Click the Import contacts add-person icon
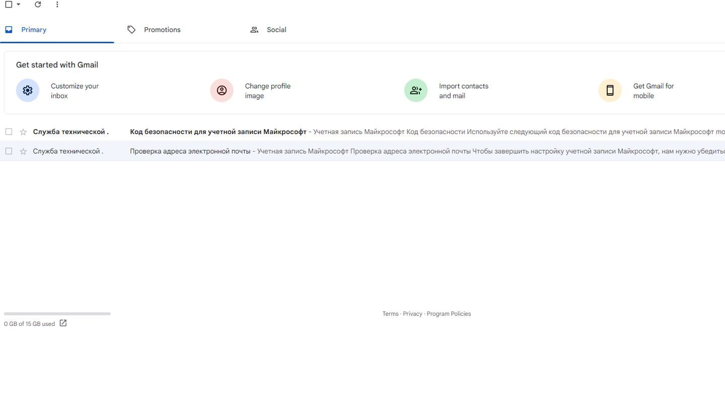725x408 pixels. click(x=416, y=90)
